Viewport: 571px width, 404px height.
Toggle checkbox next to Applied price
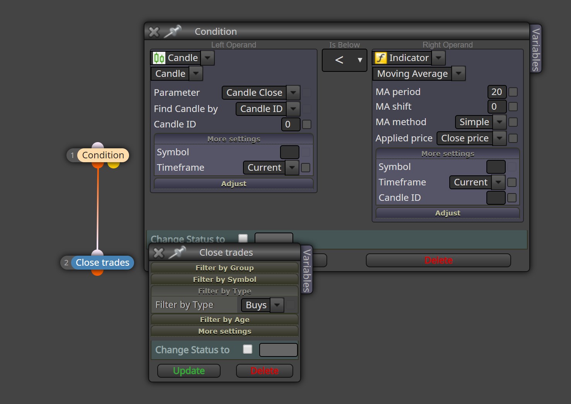coord(513,138)
